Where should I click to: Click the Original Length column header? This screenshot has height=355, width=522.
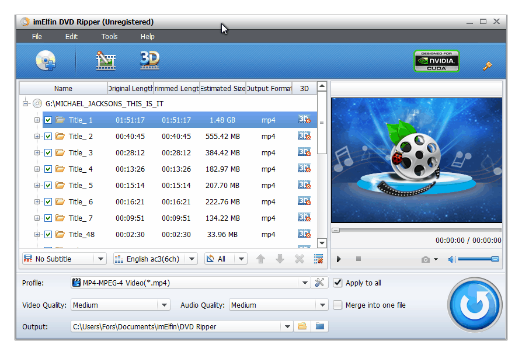tap(131, 88)
